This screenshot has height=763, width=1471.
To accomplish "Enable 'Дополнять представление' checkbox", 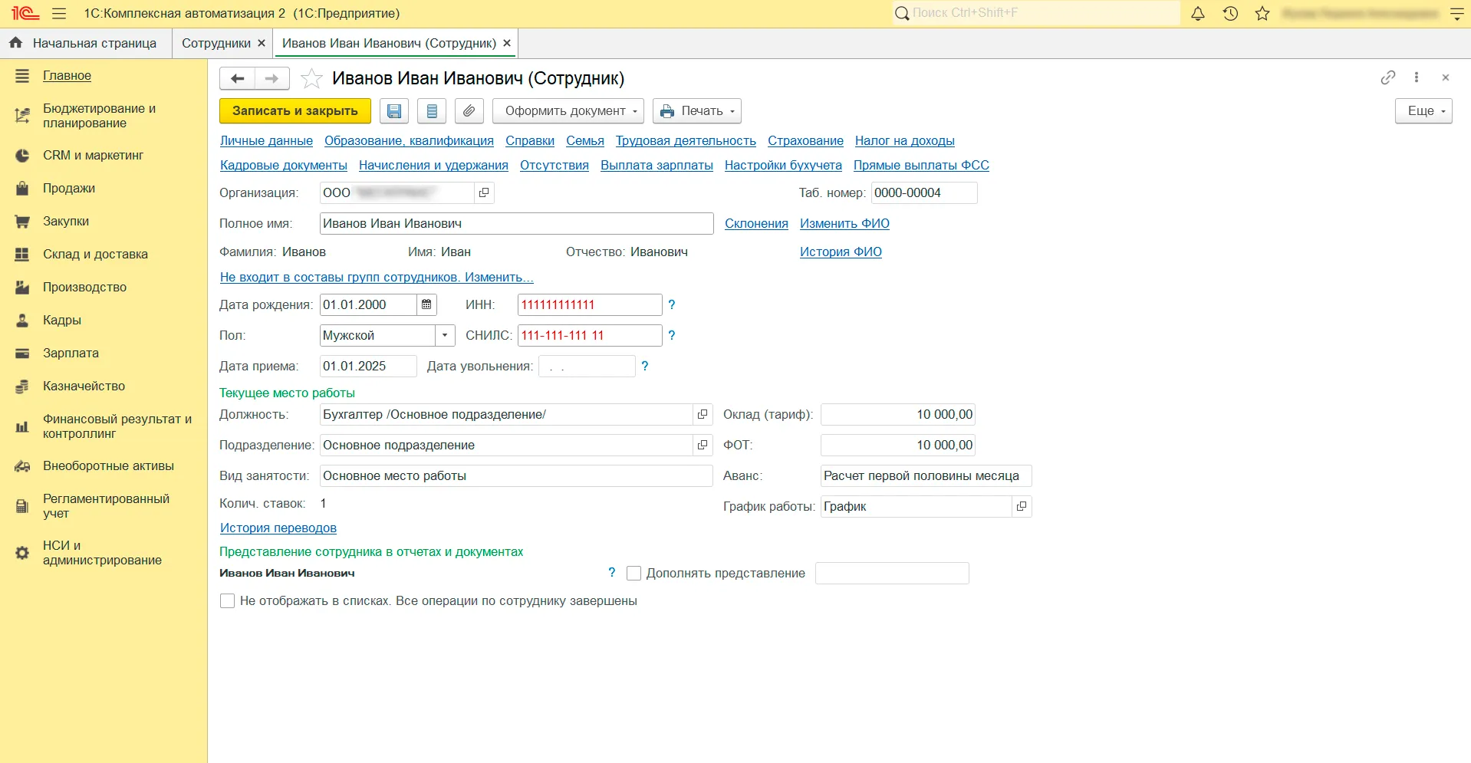I will (634, 574).
